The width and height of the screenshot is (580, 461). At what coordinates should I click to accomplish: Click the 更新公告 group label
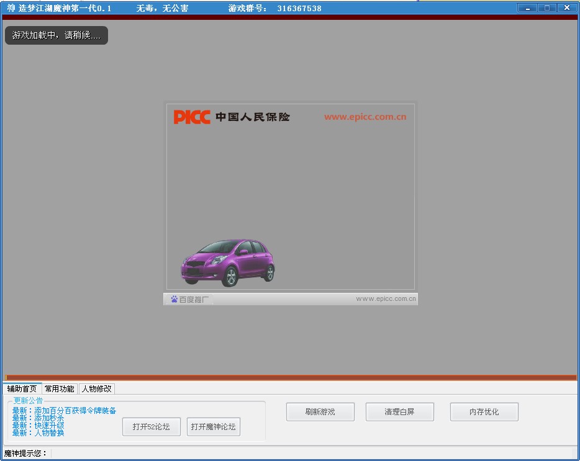28,400
